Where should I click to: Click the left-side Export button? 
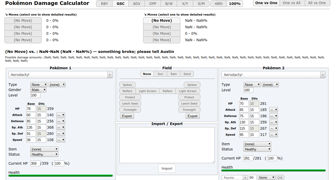[127, 116]
